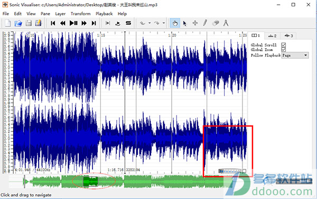Click the Save Session floppy icon
This screenshot has height=199, width=317.
[x=29, y=23]
